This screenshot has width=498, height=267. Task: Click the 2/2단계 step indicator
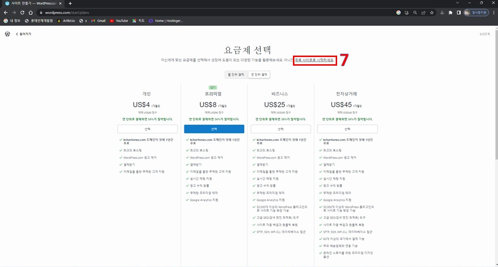[x=485, y=34]
